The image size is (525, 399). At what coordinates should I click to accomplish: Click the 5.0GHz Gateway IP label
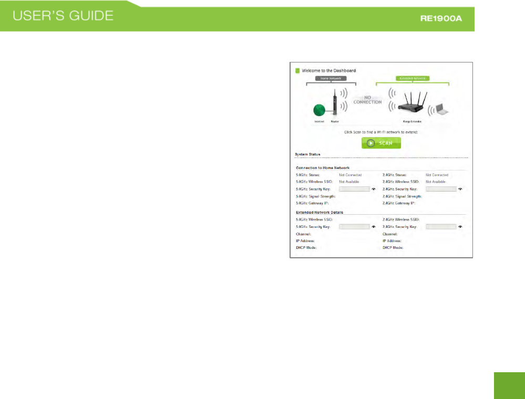[x=312, y=203]
